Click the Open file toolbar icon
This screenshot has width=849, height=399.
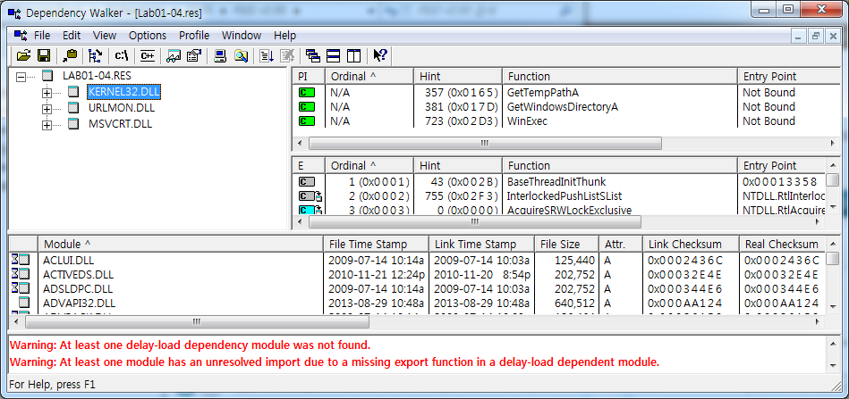click(x=23, y=55)
